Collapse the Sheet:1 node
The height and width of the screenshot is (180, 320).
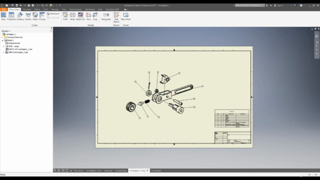click(2, 40)
